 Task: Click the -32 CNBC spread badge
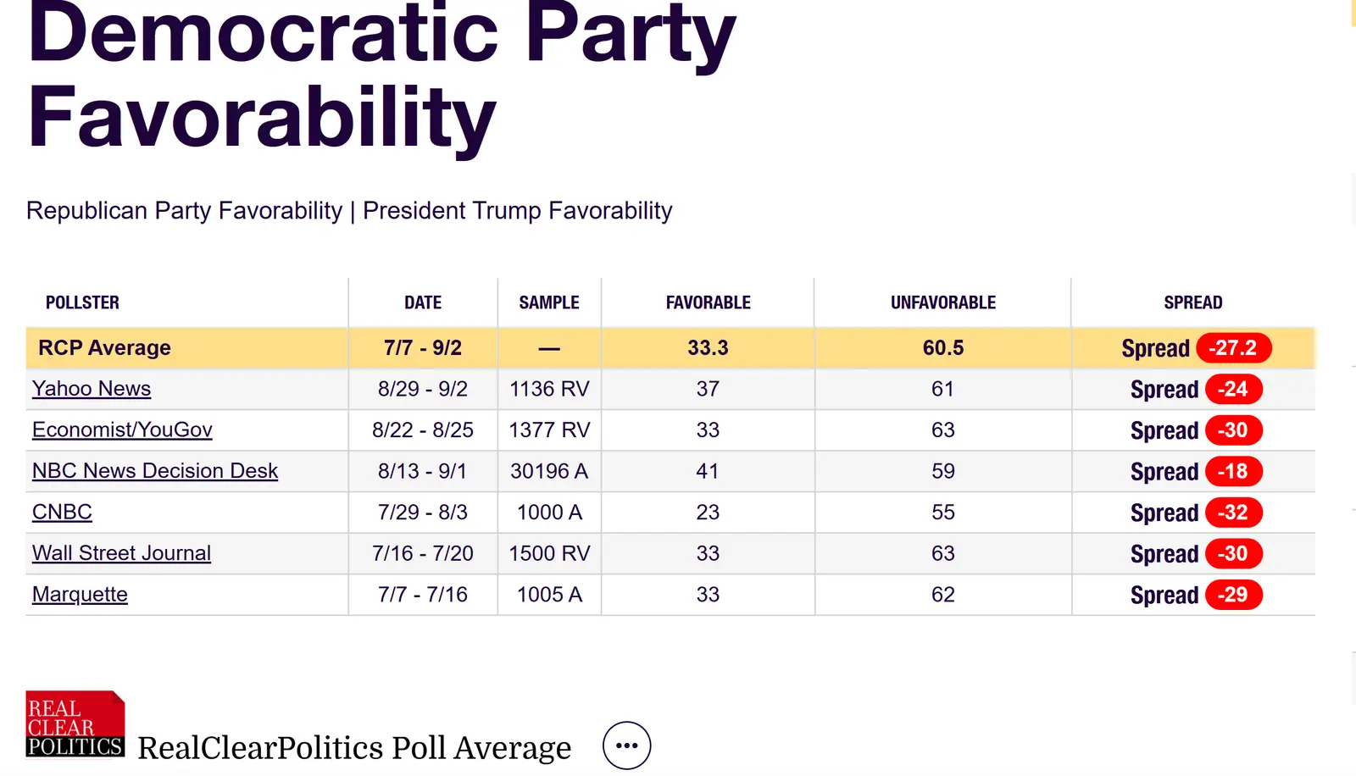(x=1233, y=513)
